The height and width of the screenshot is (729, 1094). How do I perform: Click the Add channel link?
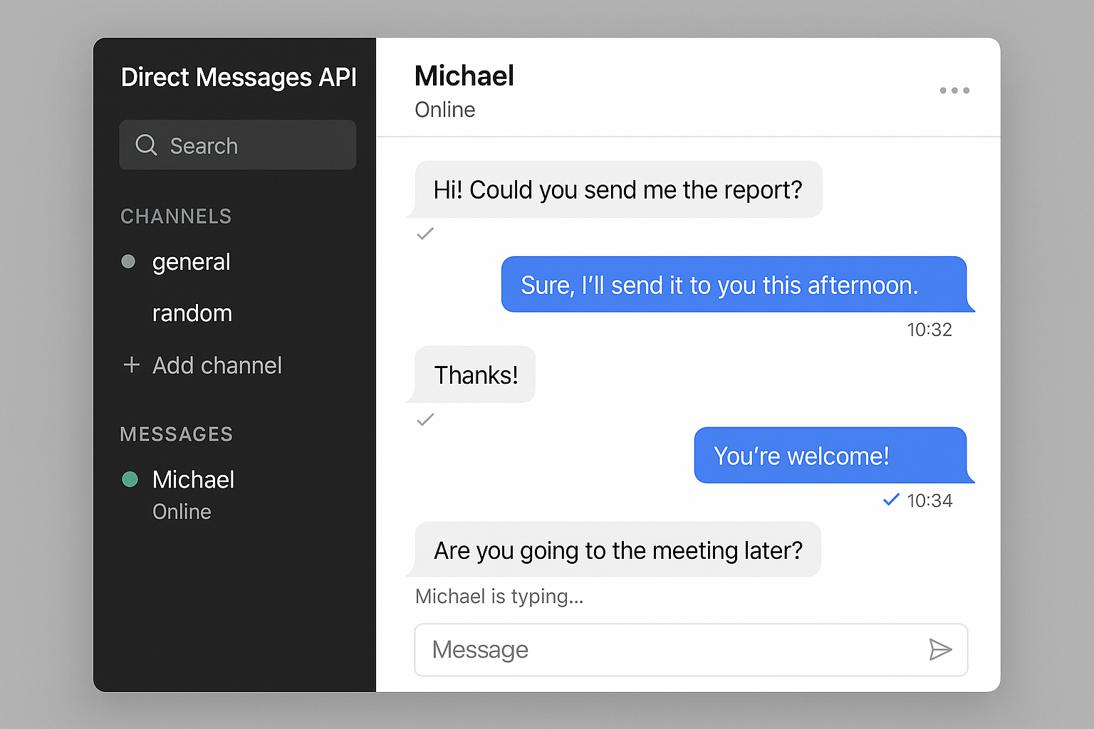coord(217,365)
